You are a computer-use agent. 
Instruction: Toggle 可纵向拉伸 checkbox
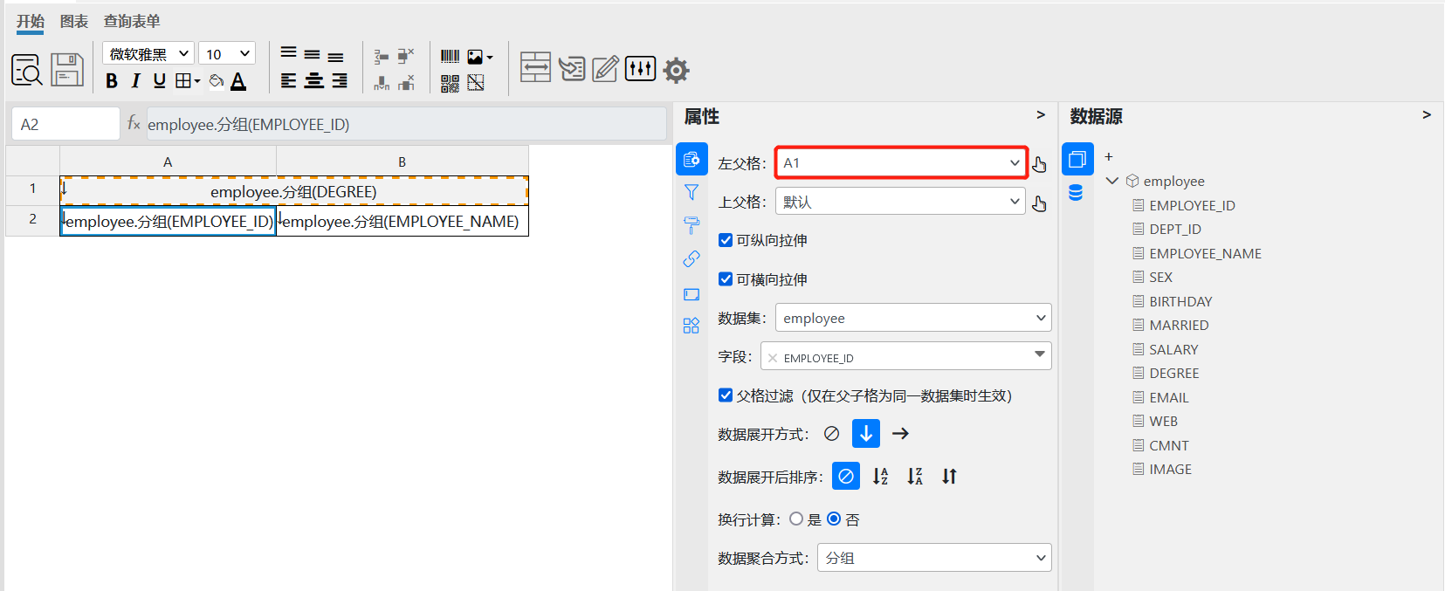click(726, 240)
